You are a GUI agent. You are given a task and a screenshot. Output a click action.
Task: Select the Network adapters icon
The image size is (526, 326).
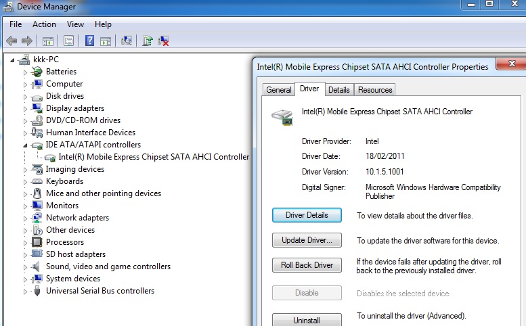pos(37,218)
